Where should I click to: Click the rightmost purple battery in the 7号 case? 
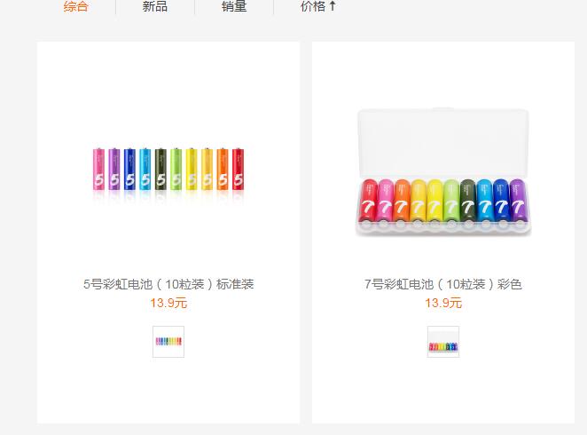(516, 202)
